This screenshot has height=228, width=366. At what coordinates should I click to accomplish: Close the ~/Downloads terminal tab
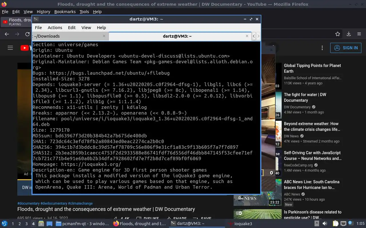pyautogui.click(x=104, y=36)
